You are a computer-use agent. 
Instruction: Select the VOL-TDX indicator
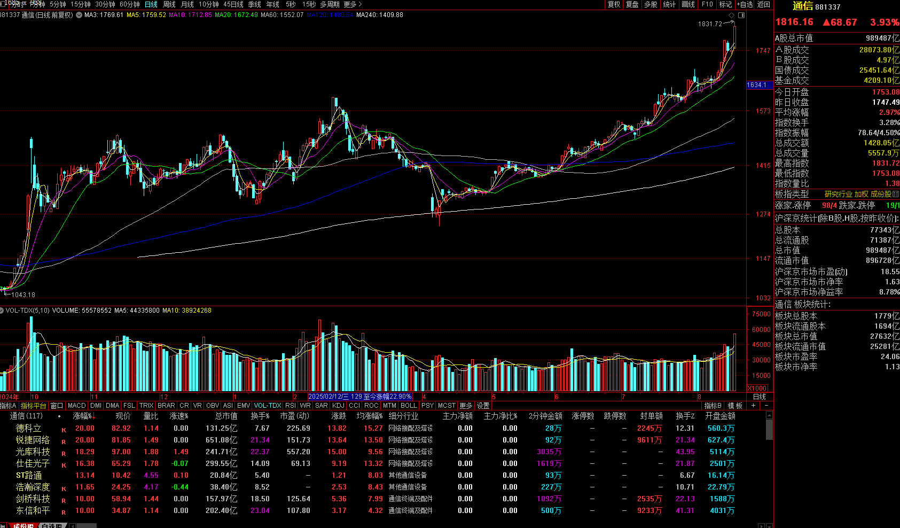coord(268,406)
